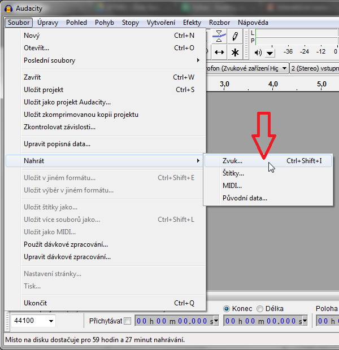Choose Nový from the Soubor menu
This screenshot has height=350, width=339.
pos(105,36)
